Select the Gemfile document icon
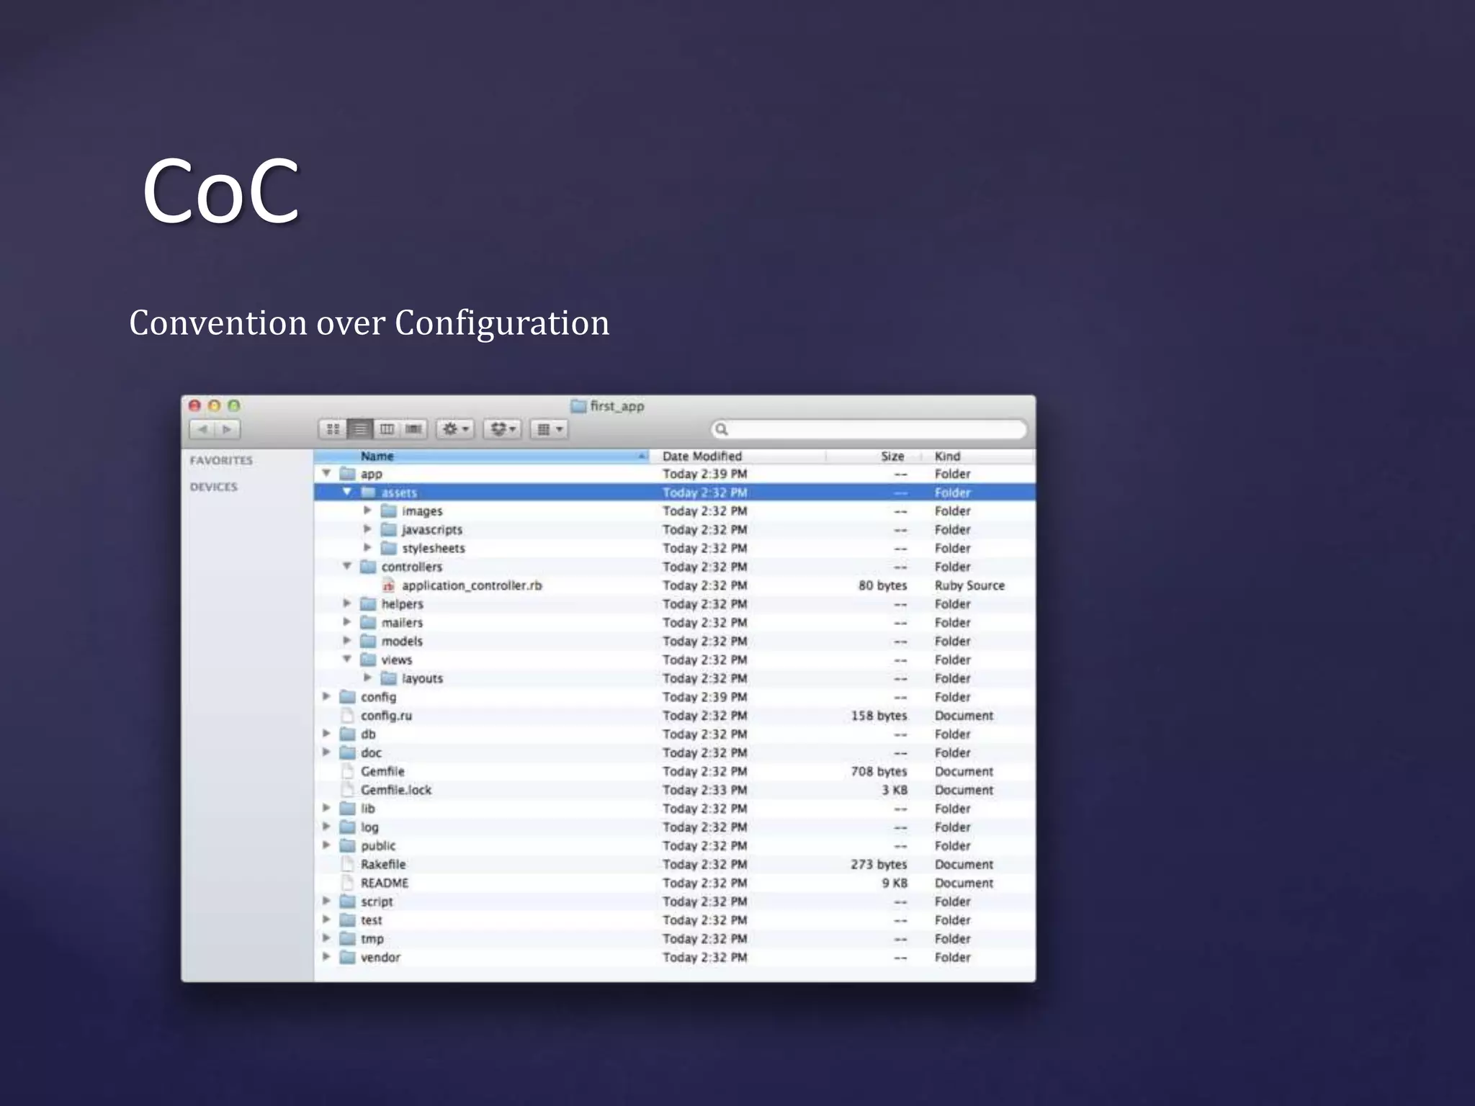This screenshot has width=1475, height=1106. [348, 771]
